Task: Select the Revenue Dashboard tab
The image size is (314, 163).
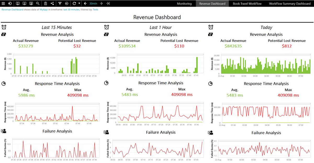Action: (x=212, y=4)
